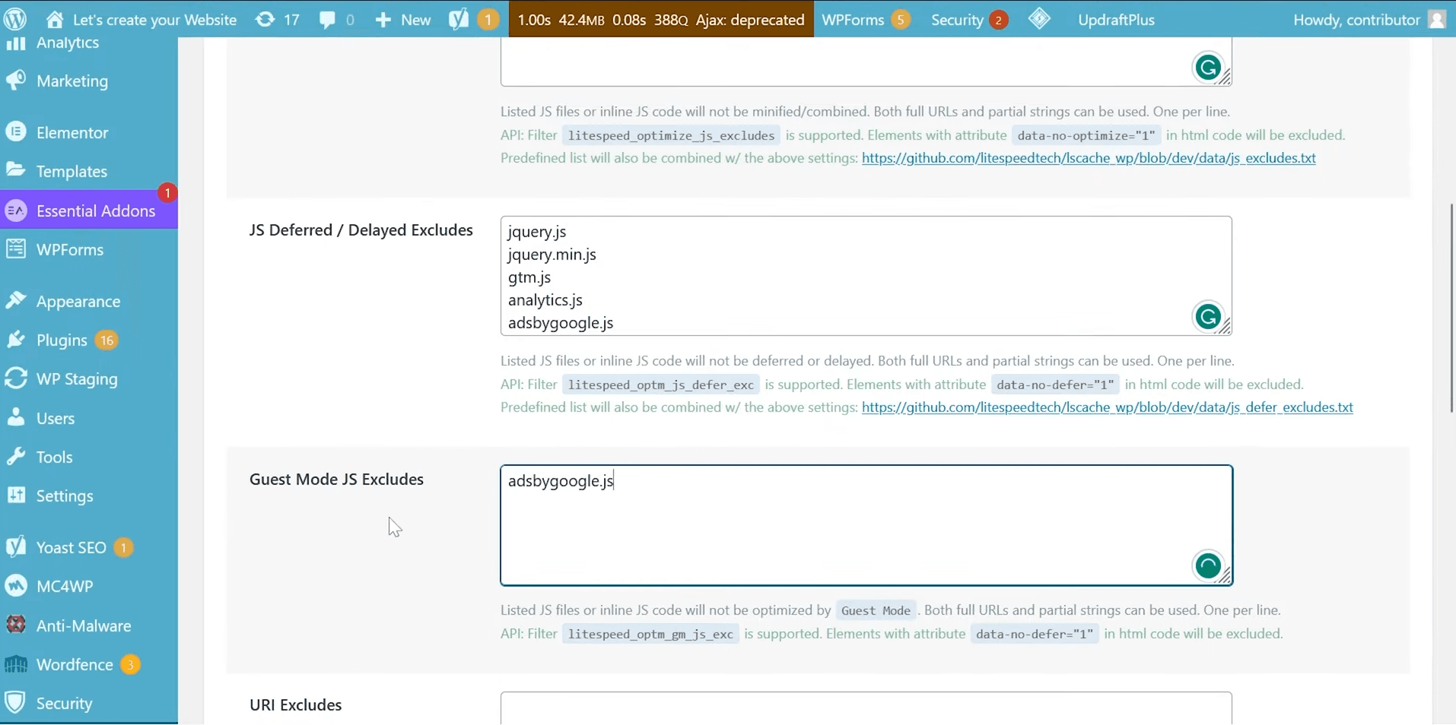Click the WPForms sidebar icon

pos(15,249)
